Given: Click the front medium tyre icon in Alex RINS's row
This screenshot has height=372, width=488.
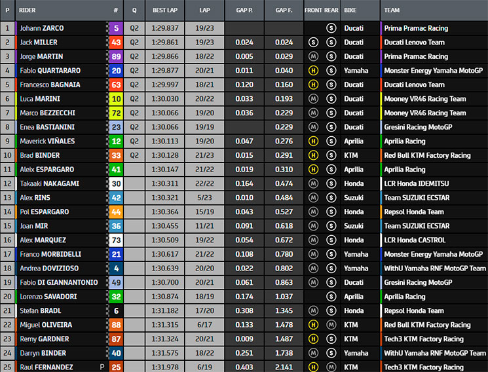Looking at the screenshot, I should pyautogui.click(x=313, y=198).
